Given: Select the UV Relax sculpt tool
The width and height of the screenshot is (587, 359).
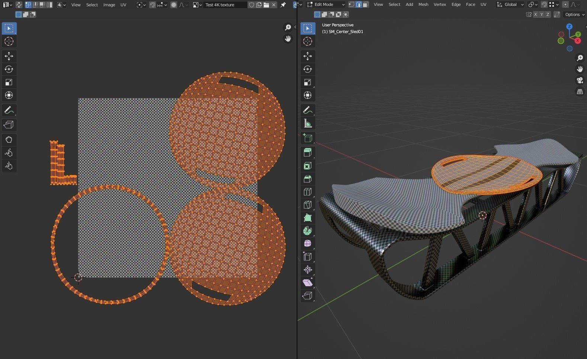Looking at the screenshot, I should 9,153.
